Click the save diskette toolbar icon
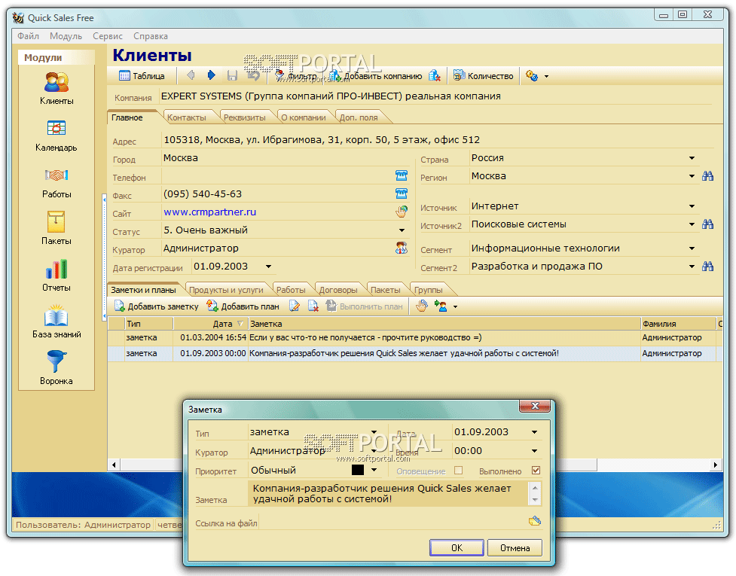736x576 pixels. (x=232, y=75)
